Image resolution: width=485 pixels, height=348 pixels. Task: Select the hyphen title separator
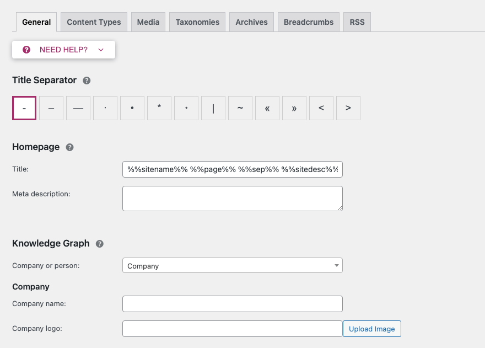[x=24, y=108]
